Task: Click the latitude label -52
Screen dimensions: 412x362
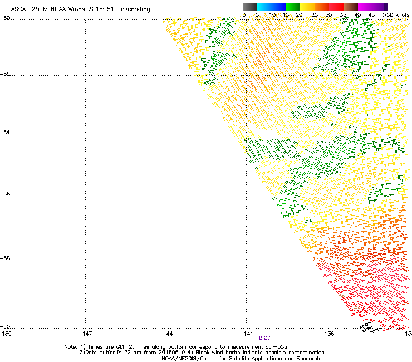Action: pyautogui.click(x=5, y=74)
